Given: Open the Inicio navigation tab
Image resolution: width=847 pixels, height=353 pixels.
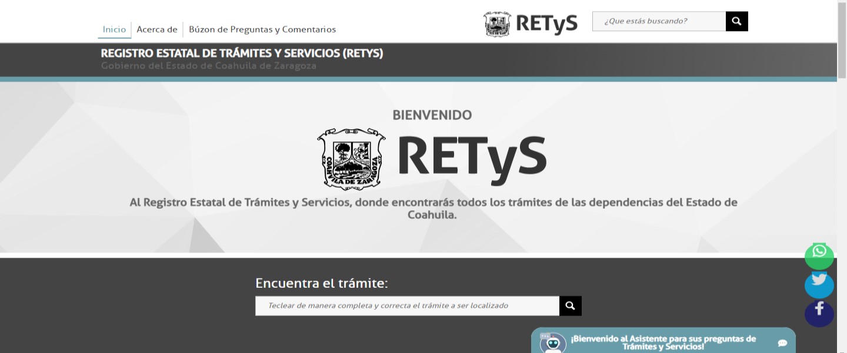Looking at the screenshot, I should tap(114, 29).
